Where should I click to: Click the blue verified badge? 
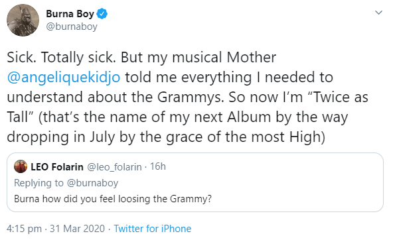pos(102,14)
